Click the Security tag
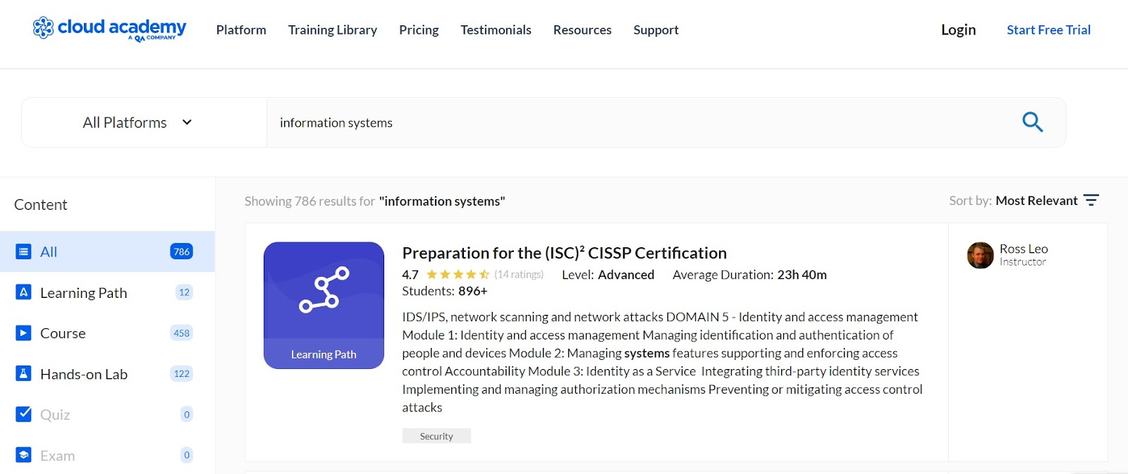Viewport: 1128px width, 474px height. 436,436
